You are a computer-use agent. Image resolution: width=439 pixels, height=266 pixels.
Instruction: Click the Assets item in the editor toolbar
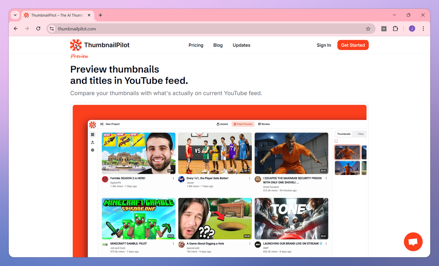222,124
